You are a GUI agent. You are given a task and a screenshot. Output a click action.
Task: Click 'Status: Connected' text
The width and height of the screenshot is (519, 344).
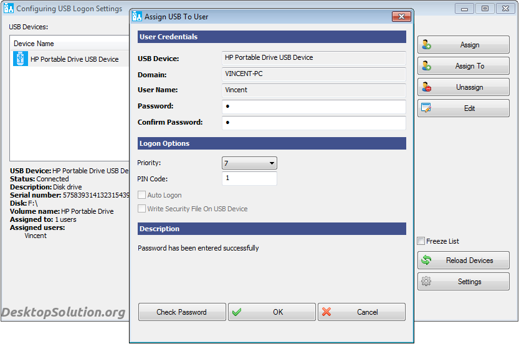pos(39,179)
